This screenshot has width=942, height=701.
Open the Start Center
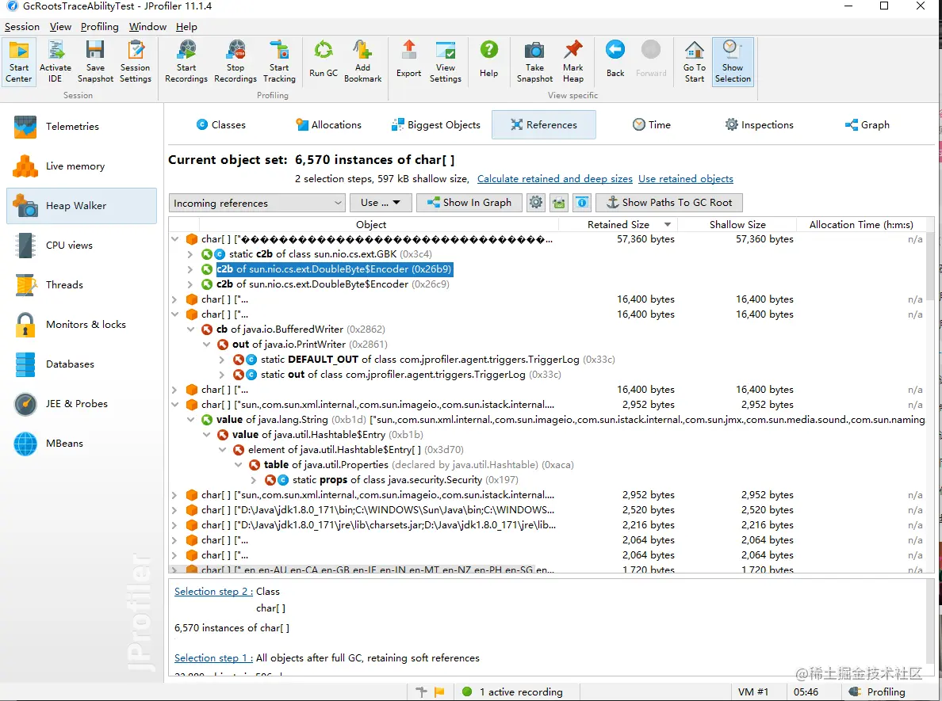[x=18, y=62]
